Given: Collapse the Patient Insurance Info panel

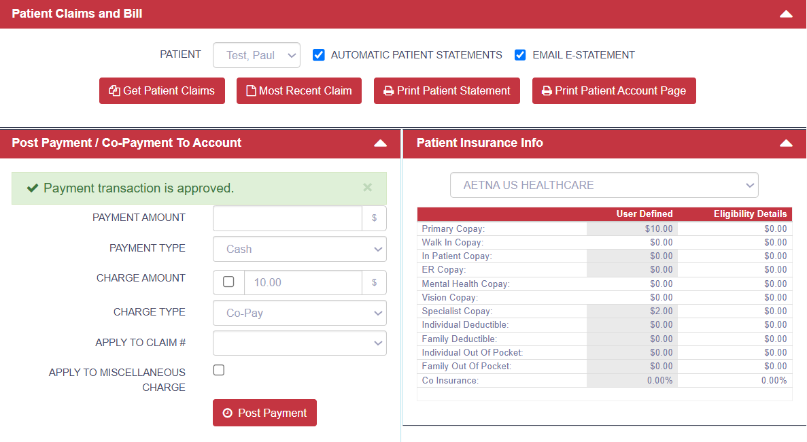Looking at the screenshot, I should pyautogui.click(x=786, y=143).
